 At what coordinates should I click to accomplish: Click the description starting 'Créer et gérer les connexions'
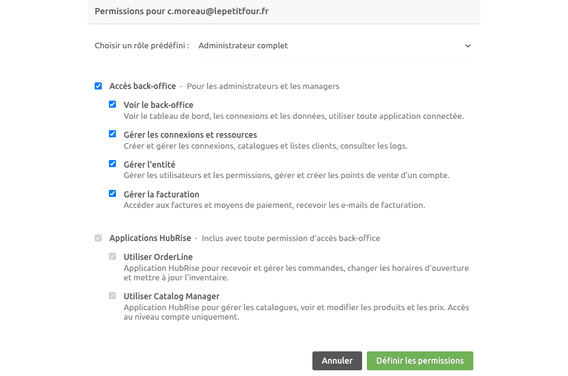(x=266, y=146)
